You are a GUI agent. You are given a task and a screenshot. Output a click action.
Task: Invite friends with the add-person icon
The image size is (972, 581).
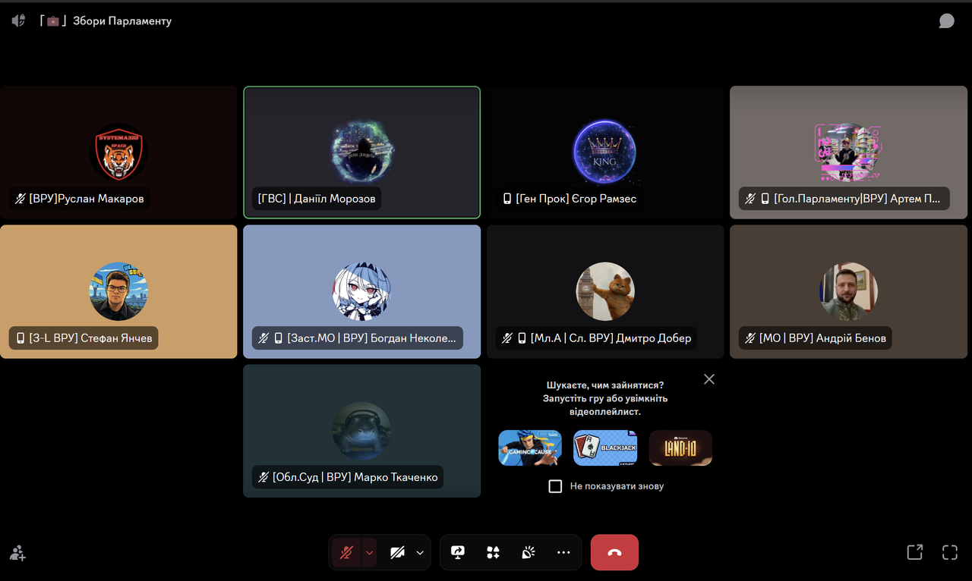coord(18,553)
